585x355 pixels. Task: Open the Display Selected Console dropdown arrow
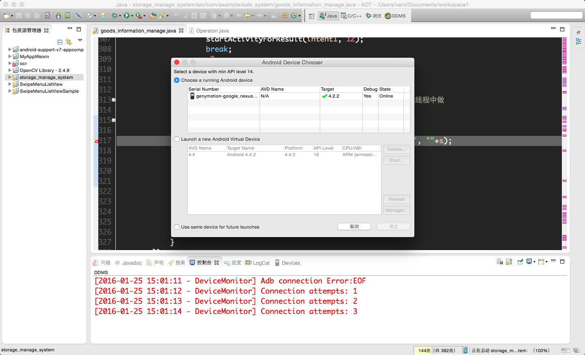click(535, 262)
